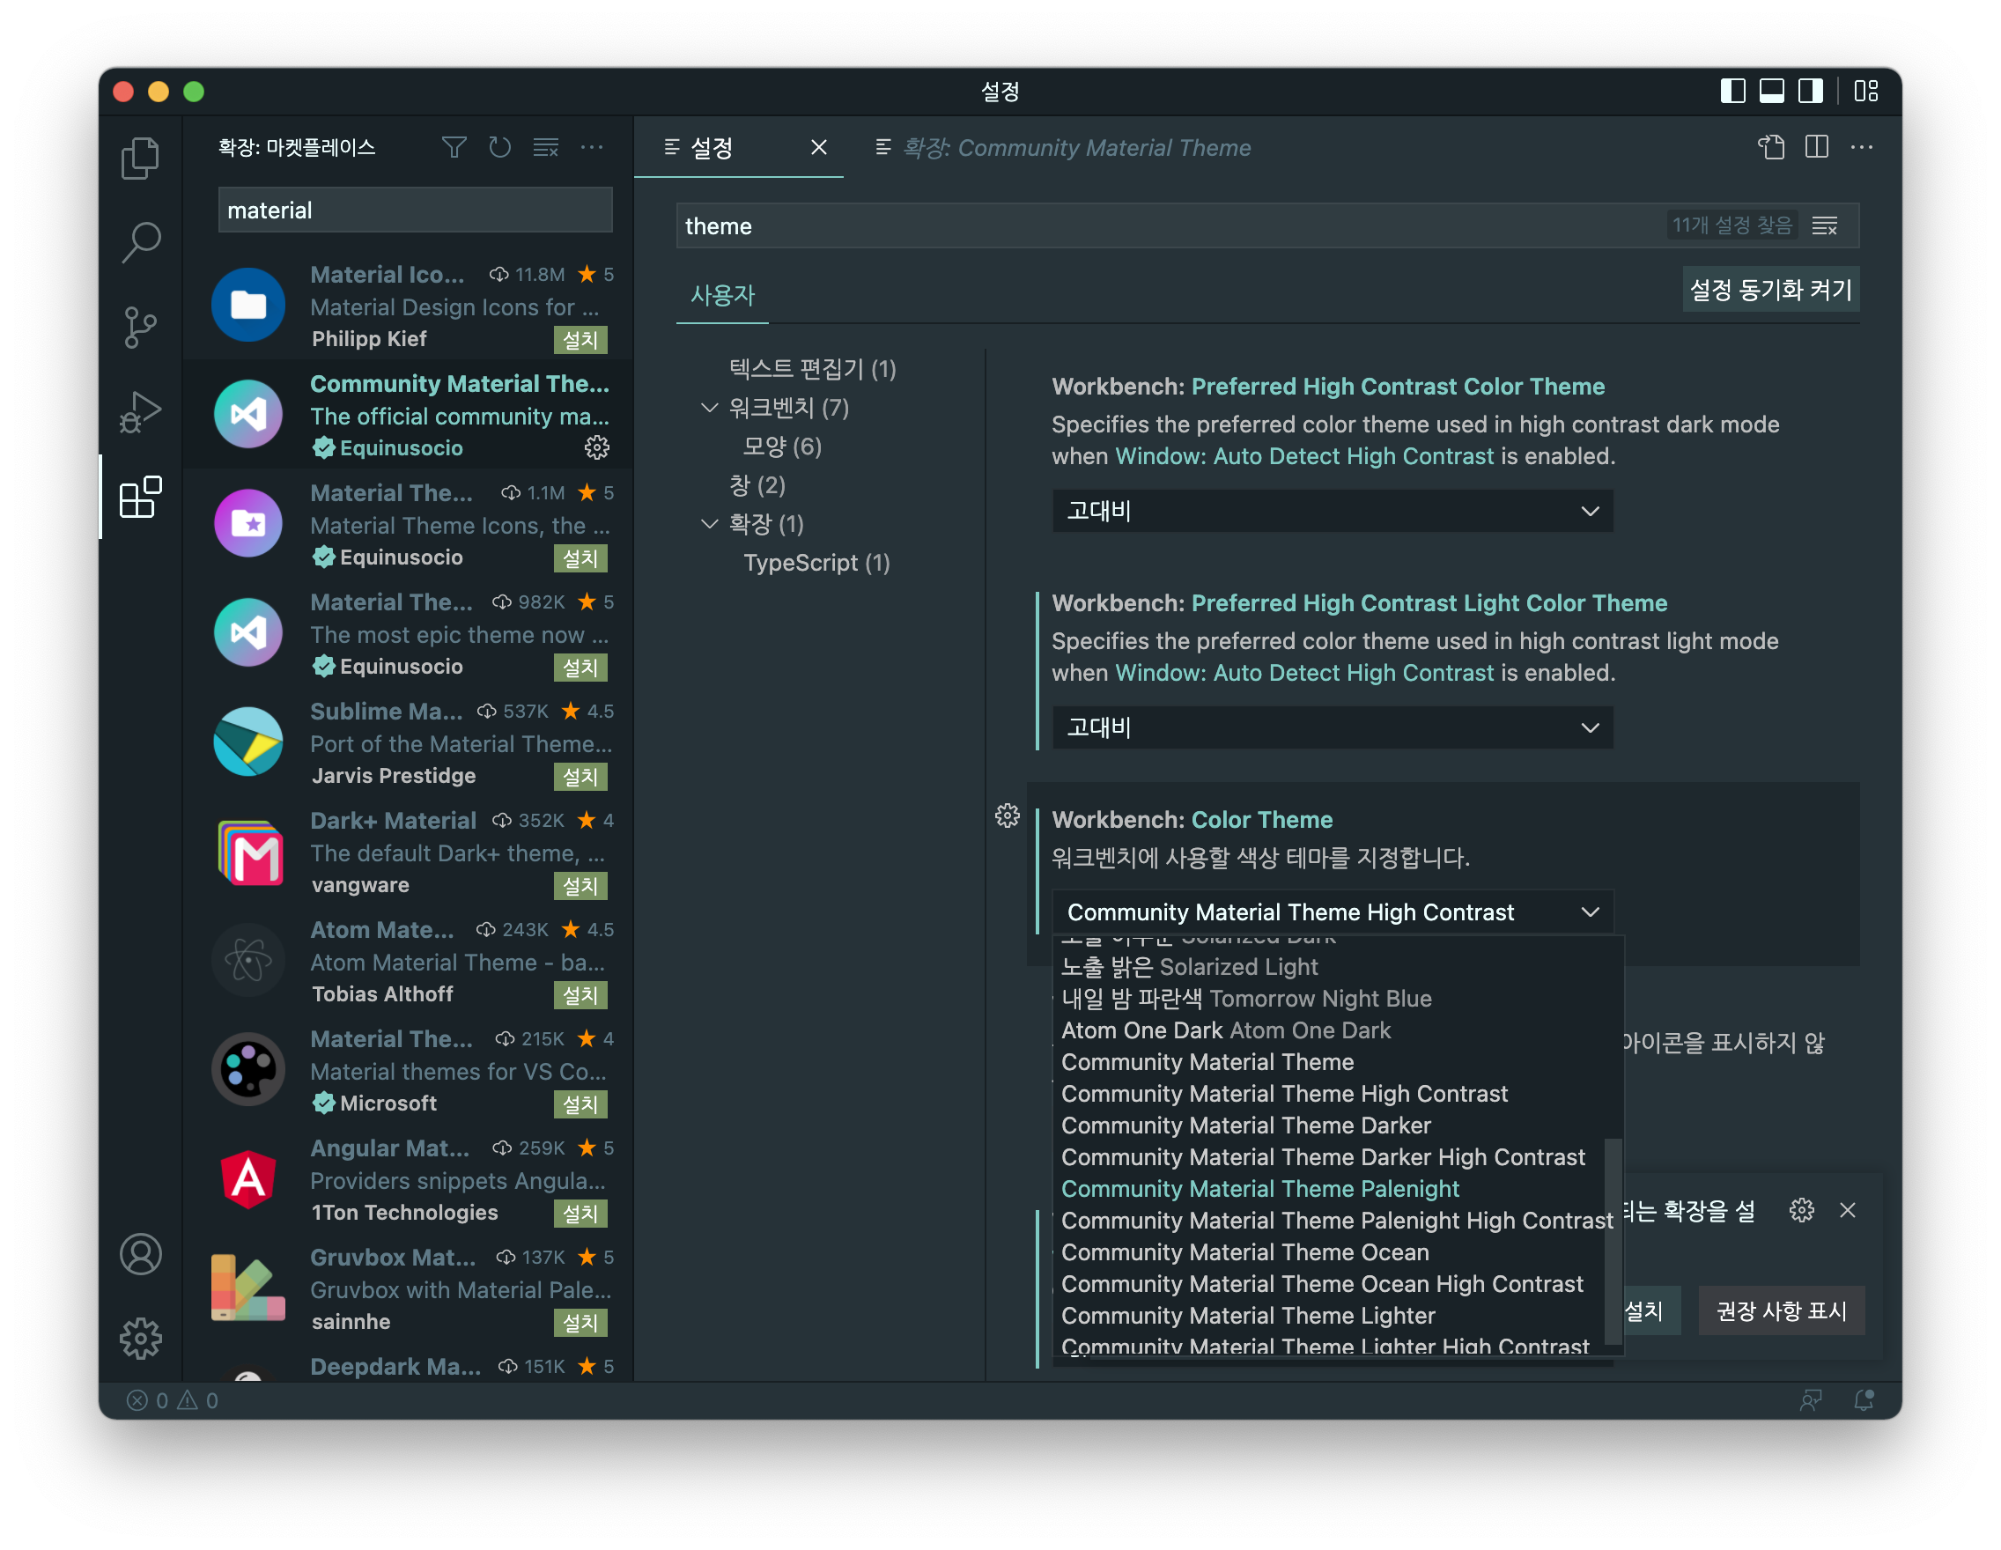Open the Search view icon

tap(140, 242)
